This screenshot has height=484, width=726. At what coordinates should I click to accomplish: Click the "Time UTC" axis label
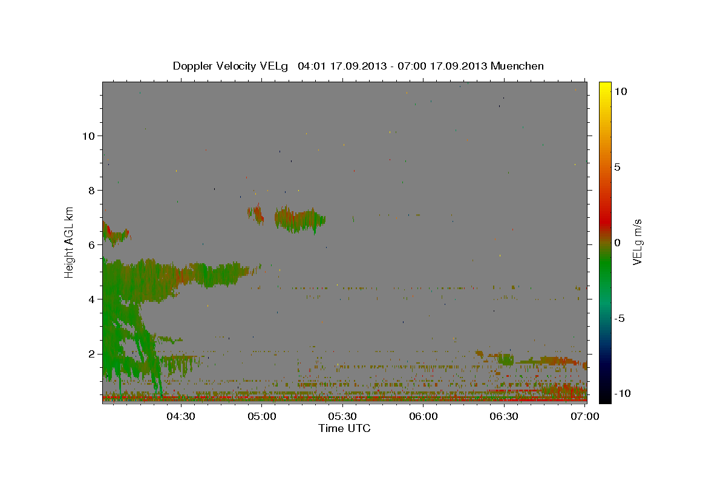point(344,428)
